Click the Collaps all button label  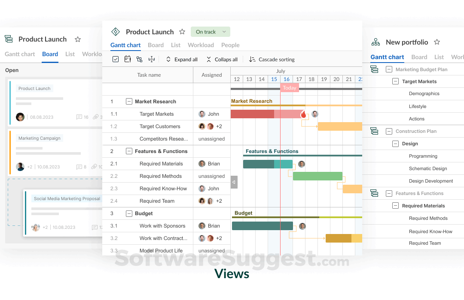tap(226, 59)
